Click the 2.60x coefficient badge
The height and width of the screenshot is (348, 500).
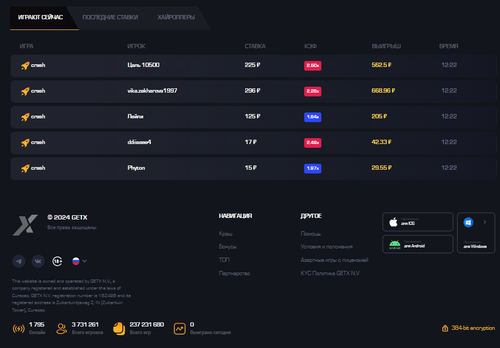coord(313,65)
